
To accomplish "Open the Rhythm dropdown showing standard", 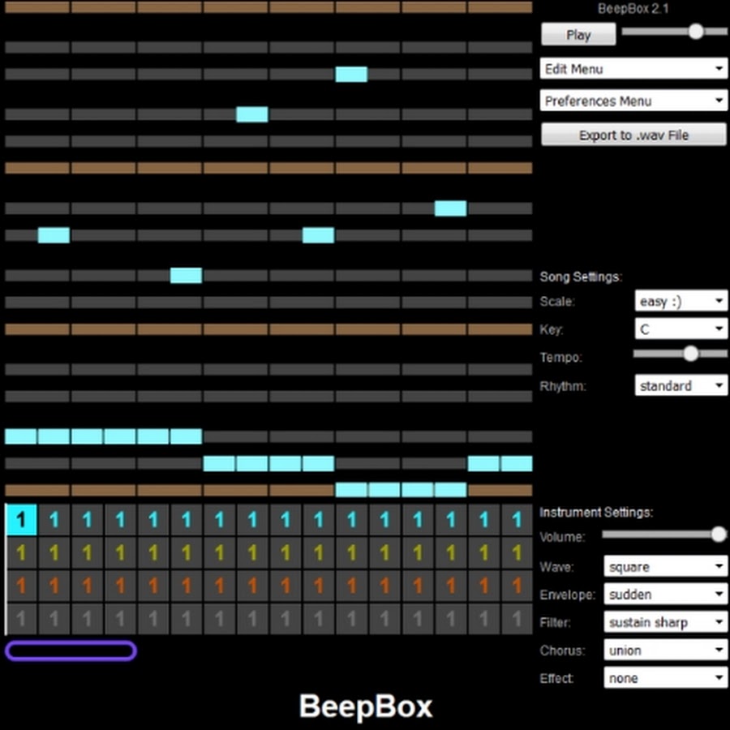I will coord(681,385).
